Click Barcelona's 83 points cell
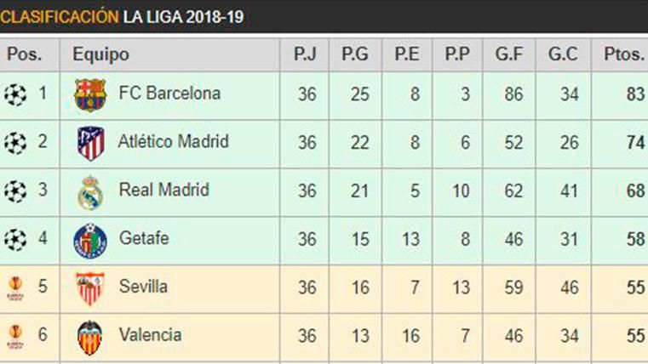This screenshot has width=648, height=364. [x=634, y=94]
